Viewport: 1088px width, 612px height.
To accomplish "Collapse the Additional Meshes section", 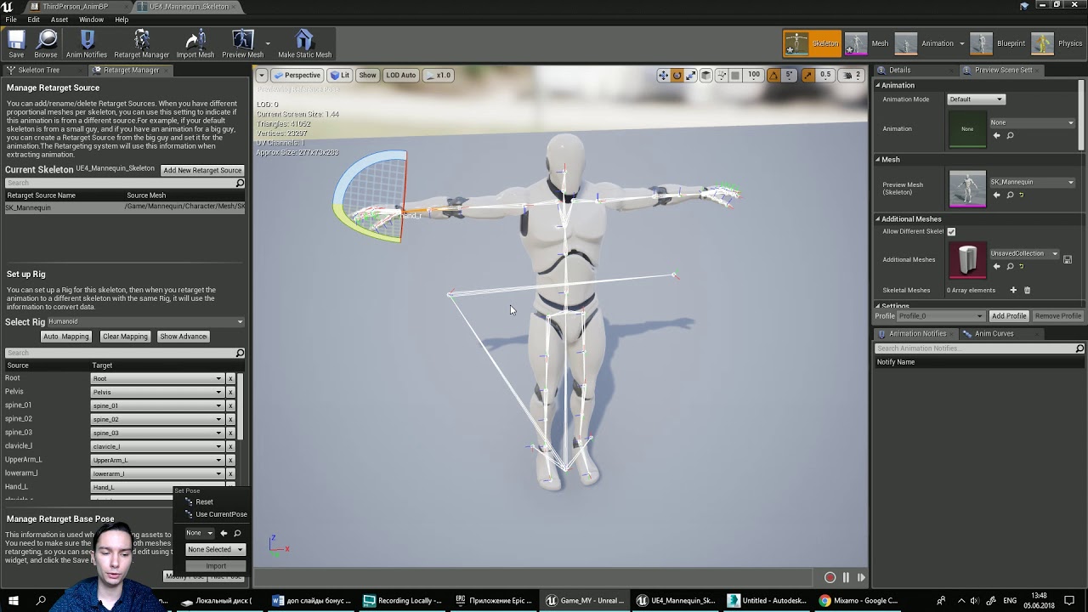I will pos(878,219).
